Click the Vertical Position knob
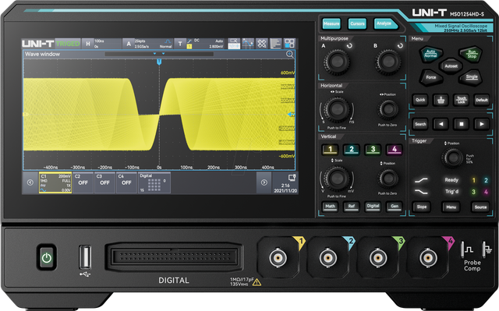 click(x=388, y=178)
